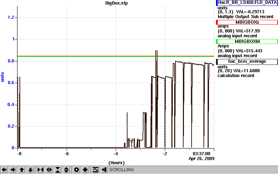Select the MBIGBOXs legend entry
This screenshot has height=174, width=278.
tap(247, 22)
